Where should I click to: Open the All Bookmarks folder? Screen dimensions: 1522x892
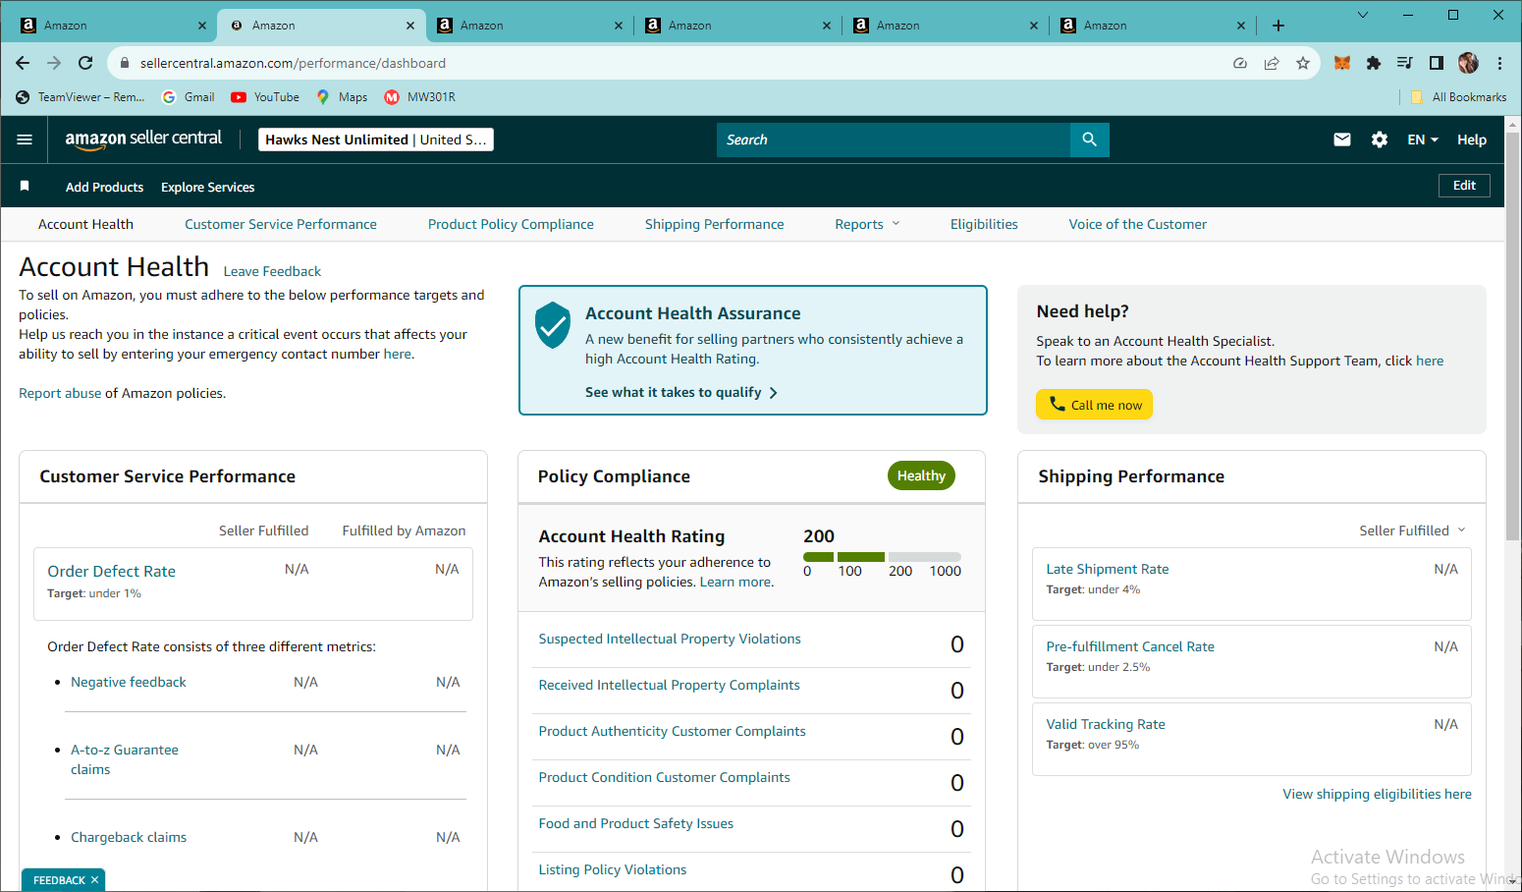tap(1458, 97)
